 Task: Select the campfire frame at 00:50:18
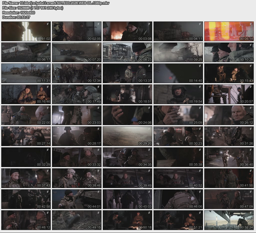(x=127, y=220)
